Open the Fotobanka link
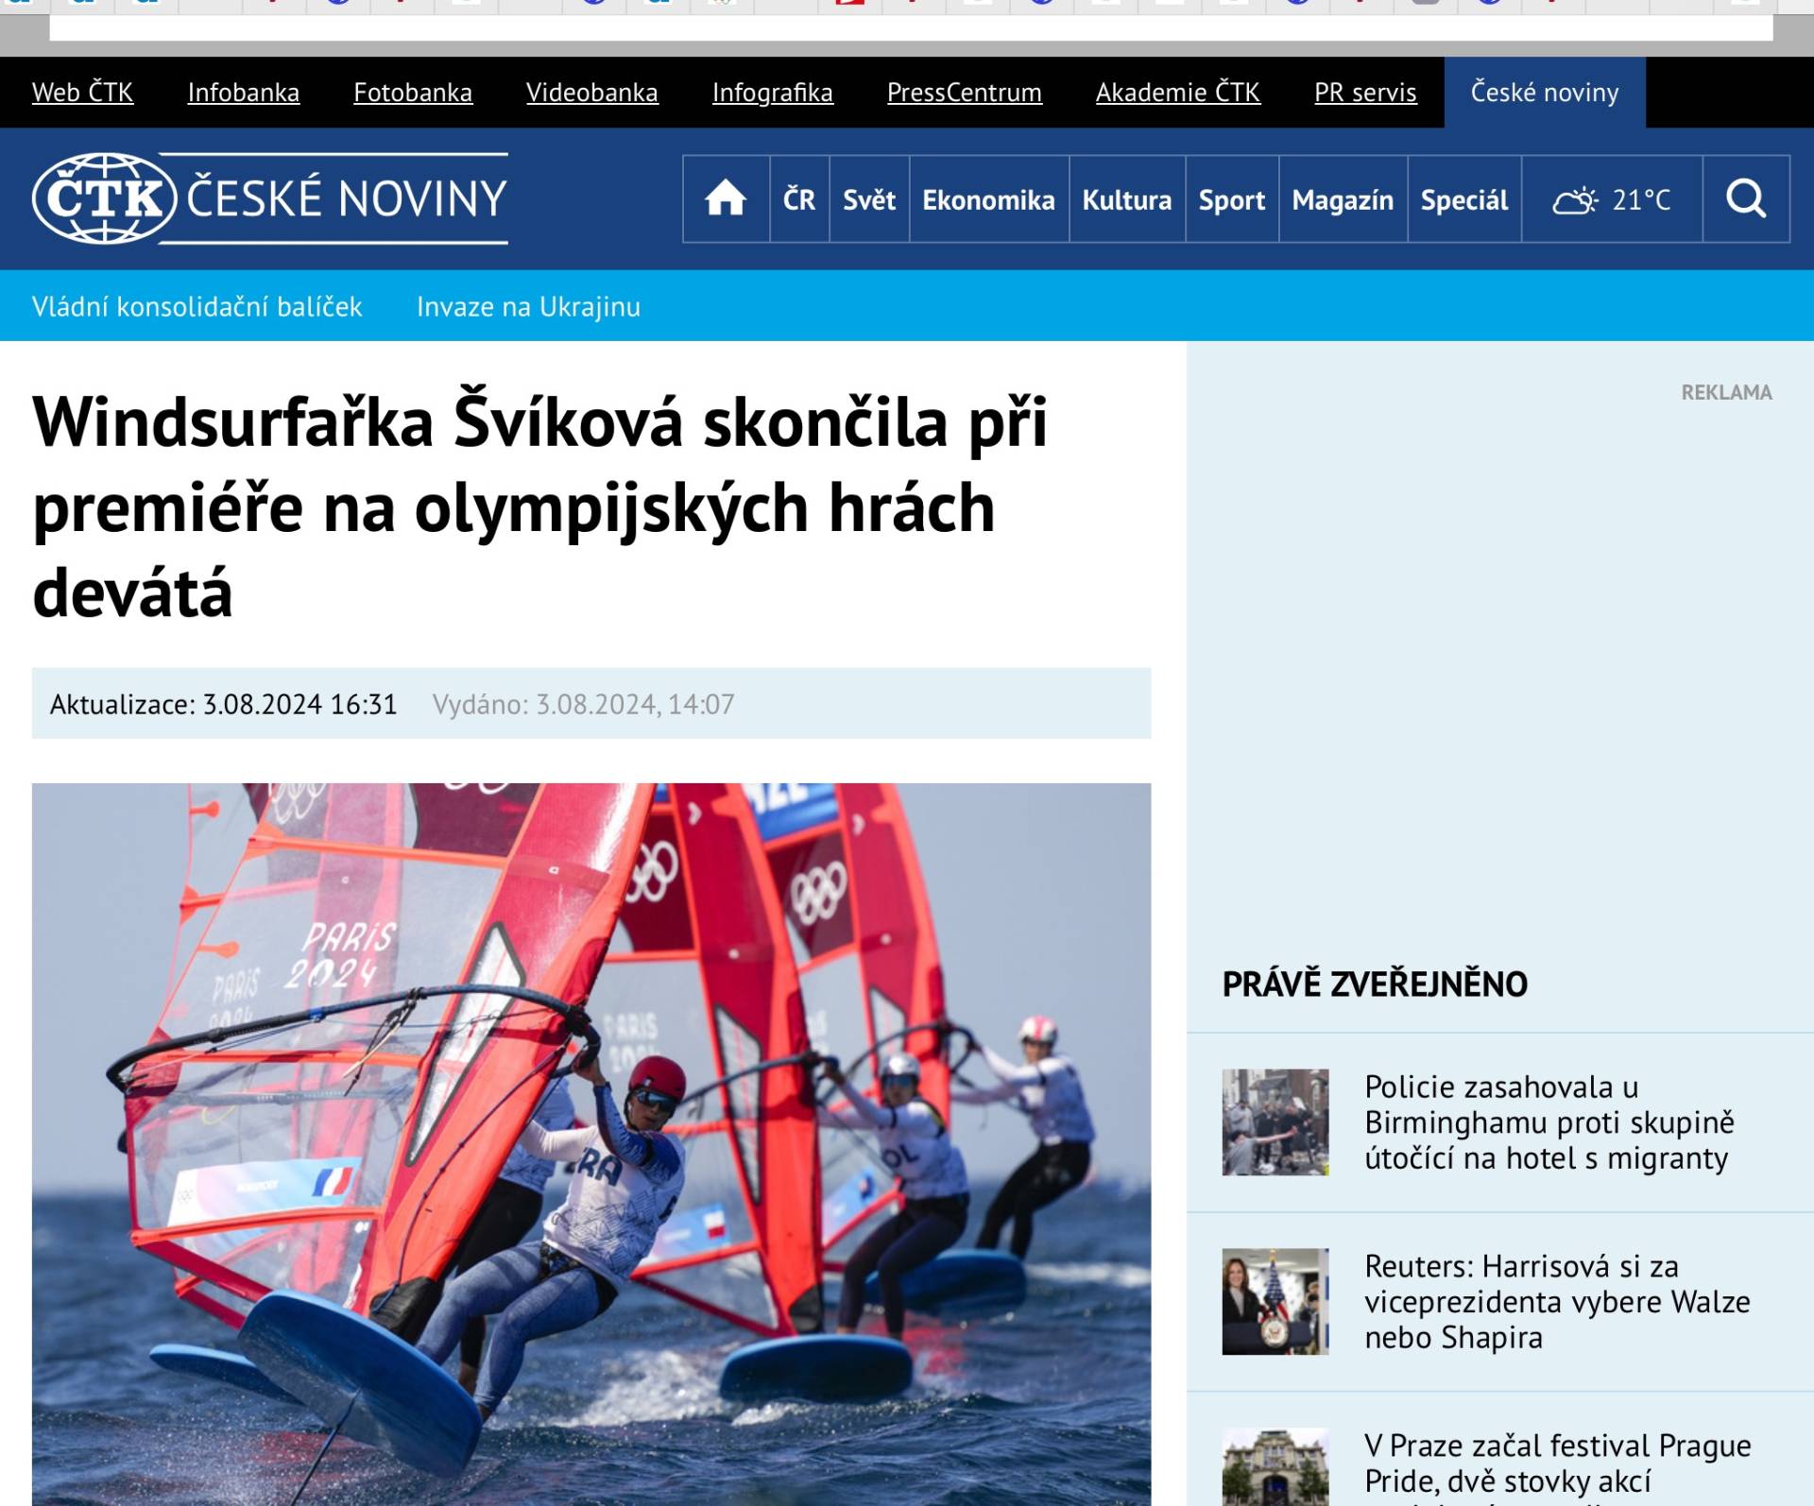Viewport: 1814px width, 1506px height. [x=413, y=93]
